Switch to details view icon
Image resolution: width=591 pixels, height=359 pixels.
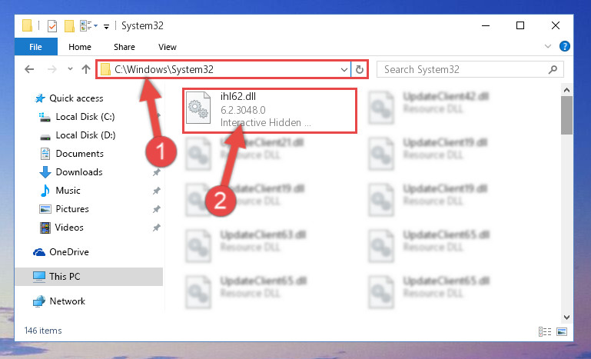545,331
